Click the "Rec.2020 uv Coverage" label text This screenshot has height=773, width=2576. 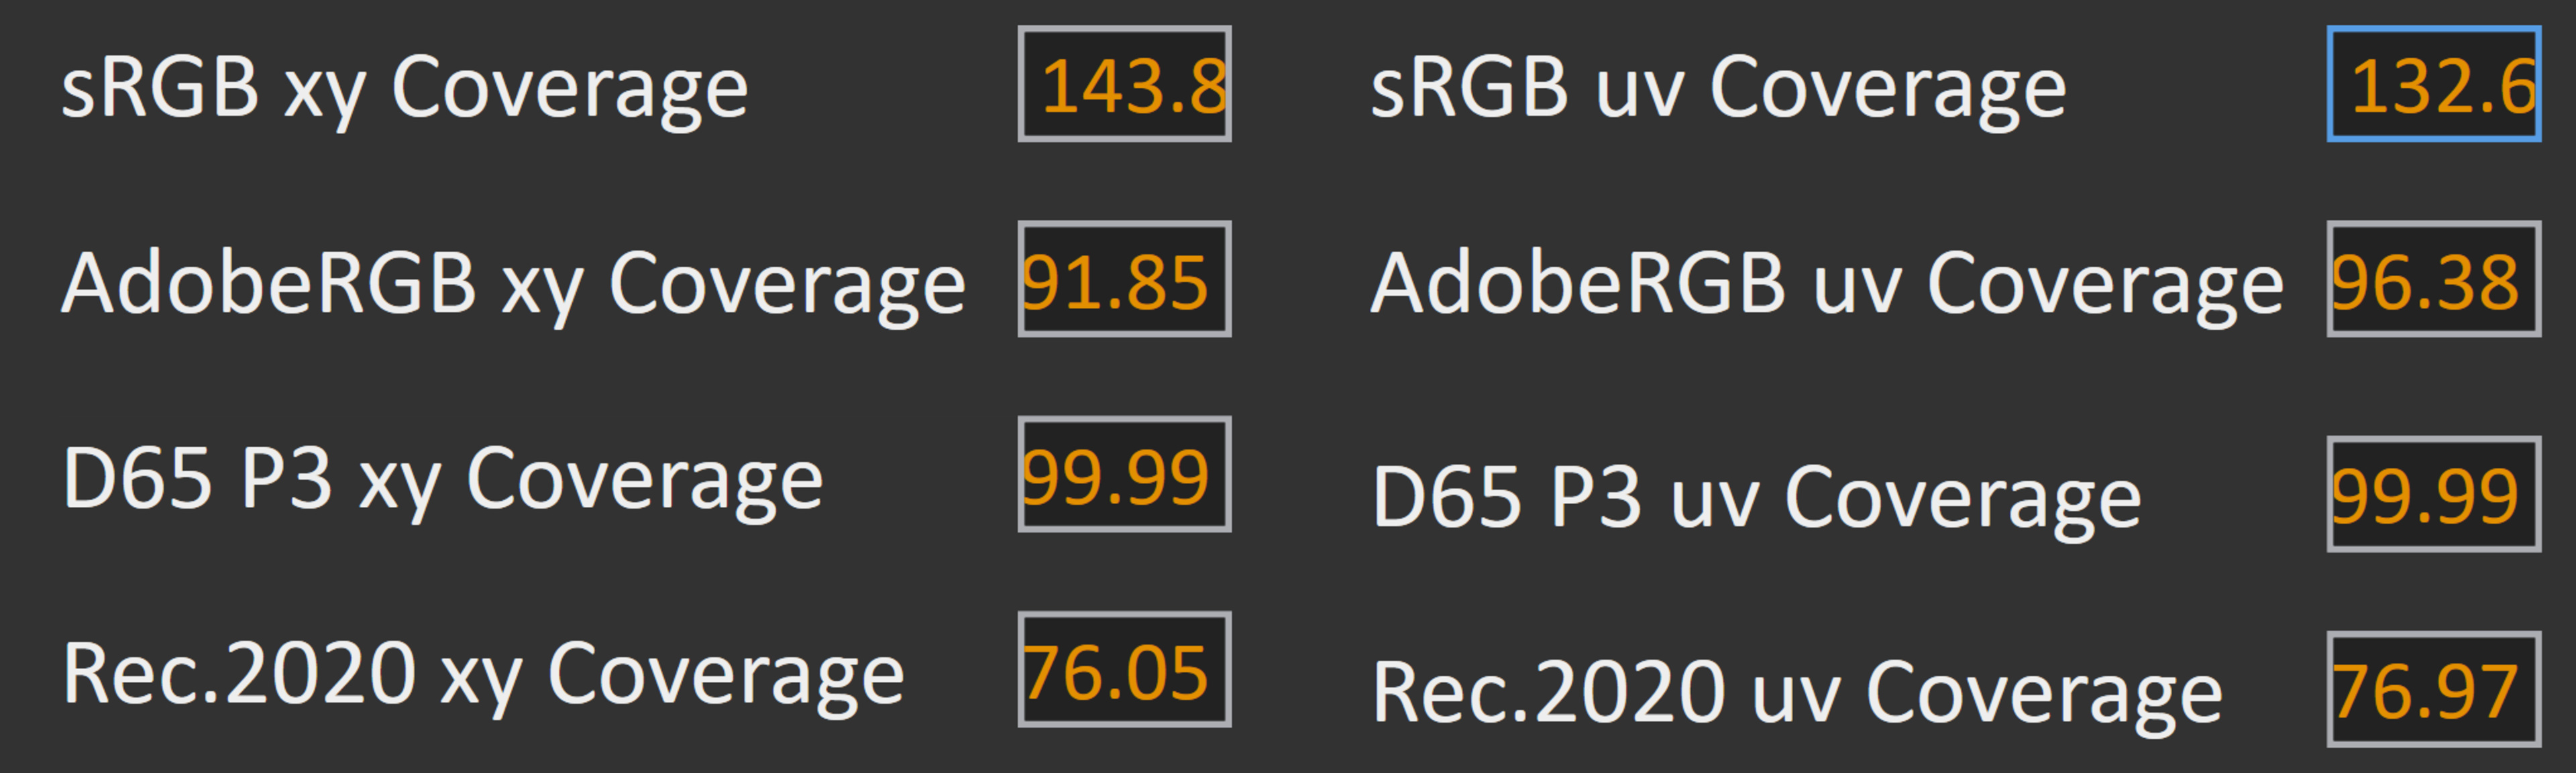click(1797, 692)
